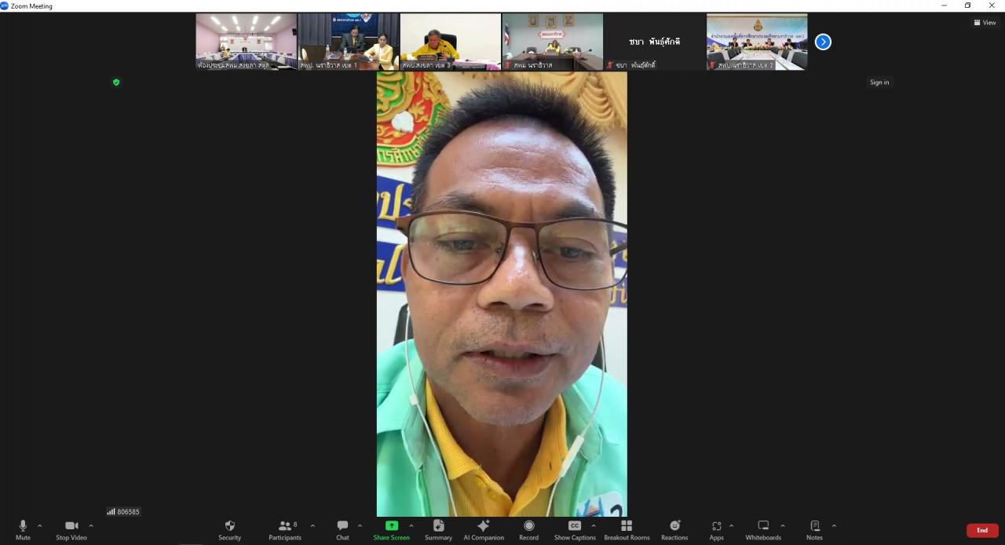Expand video options arrow beside Stop Video

tap(91, 526)
